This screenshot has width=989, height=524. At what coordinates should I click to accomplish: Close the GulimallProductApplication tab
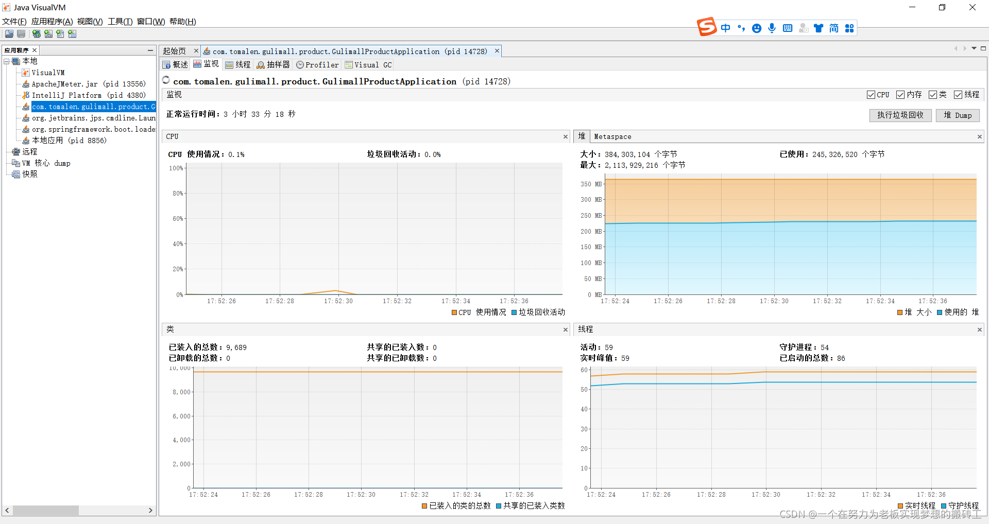coord(497,50)
